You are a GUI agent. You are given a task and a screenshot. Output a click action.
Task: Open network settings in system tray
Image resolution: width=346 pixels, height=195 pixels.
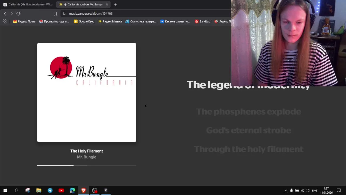pyautogui.click(x=302, y=191)
